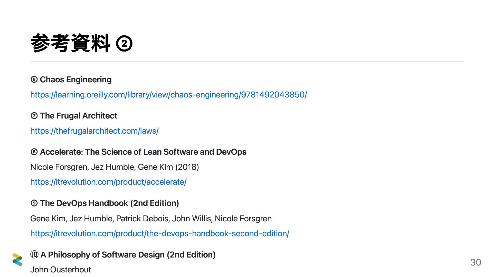Click the circled 8 before Accelerate
Viewport: 493px width, 277px height.
point(34,152)
